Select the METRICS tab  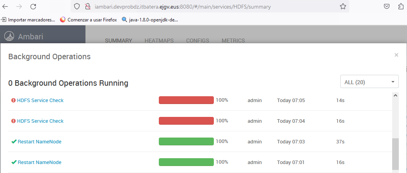[233, 41]
